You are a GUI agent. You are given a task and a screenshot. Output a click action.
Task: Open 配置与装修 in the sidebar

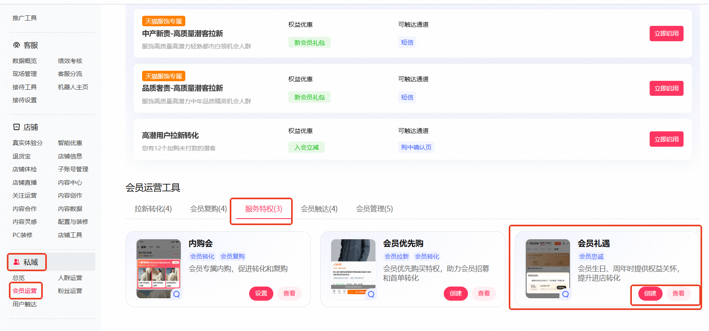point(73,222)
